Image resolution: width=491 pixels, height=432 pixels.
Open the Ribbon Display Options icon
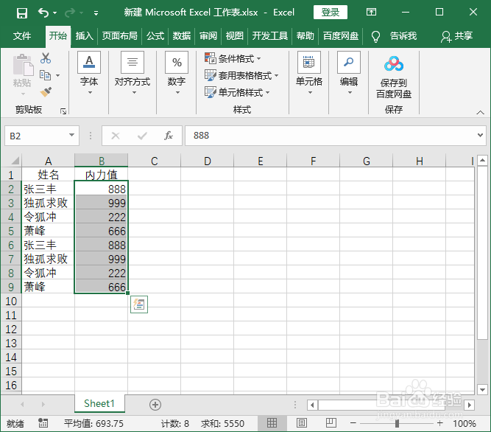pos(372,13)
